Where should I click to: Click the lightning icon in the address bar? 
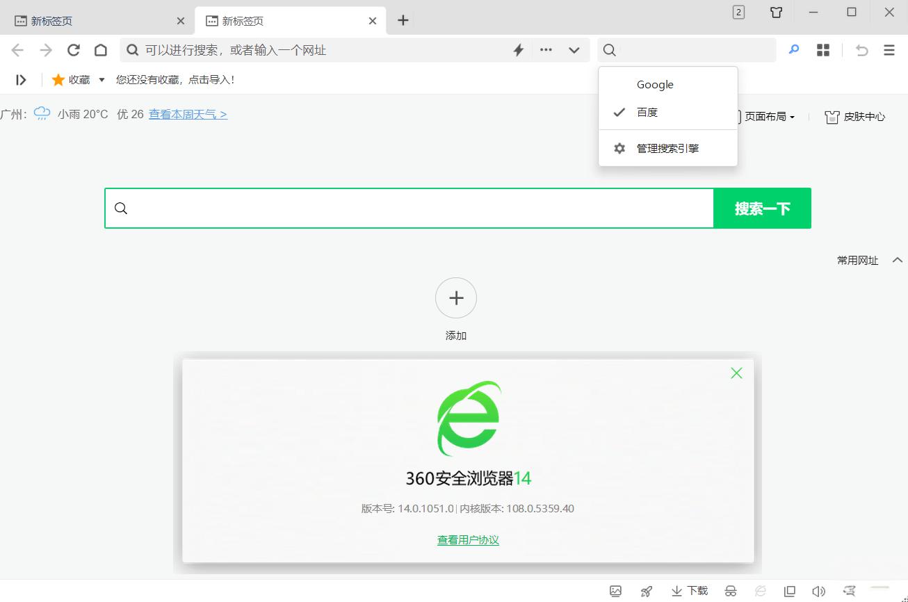(518, 50)
